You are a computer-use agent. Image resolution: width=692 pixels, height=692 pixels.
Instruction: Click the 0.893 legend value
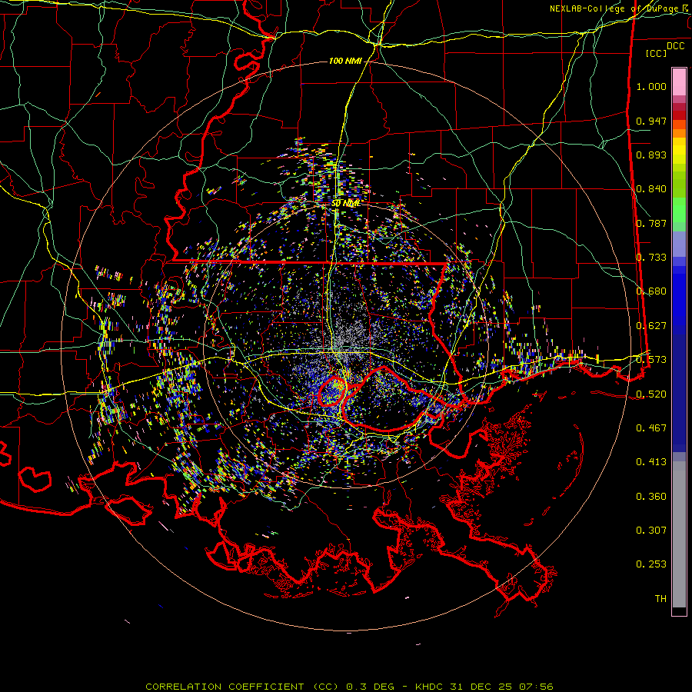pyautogui.click(x=651, y=155)
